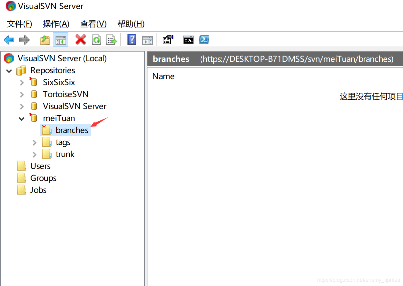Open the 文件(F) menu

click(20, 24)
